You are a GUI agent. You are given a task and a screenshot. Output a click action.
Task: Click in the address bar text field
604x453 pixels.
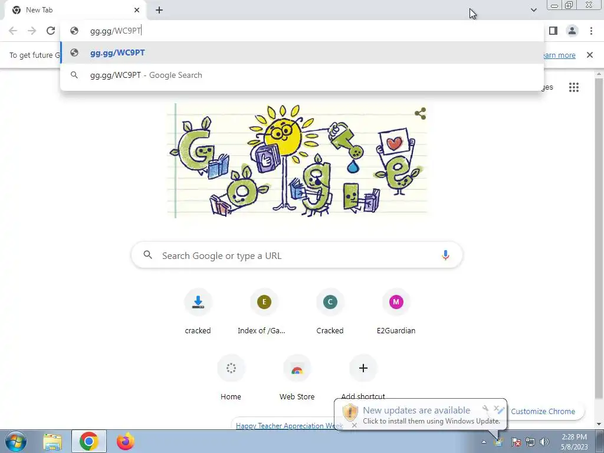tap(302, 31)
